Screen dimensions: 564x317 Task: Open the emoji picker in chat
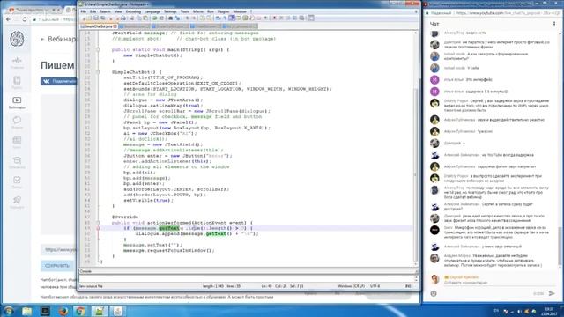coord(434,293)
